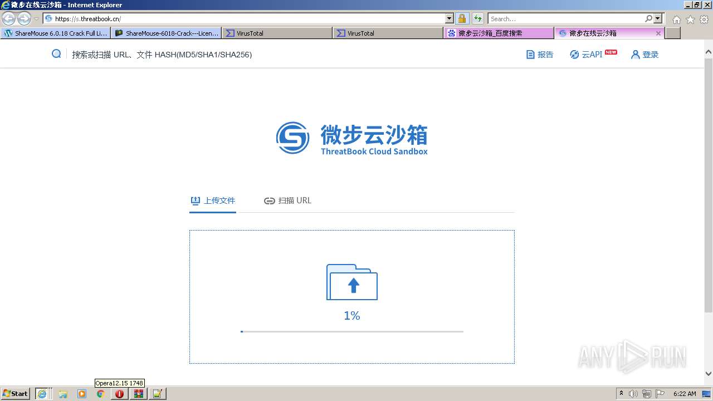The image size is (713, 401).
Task: Open Internet Explorer from the taskbar
Action: tap(42, 394)
